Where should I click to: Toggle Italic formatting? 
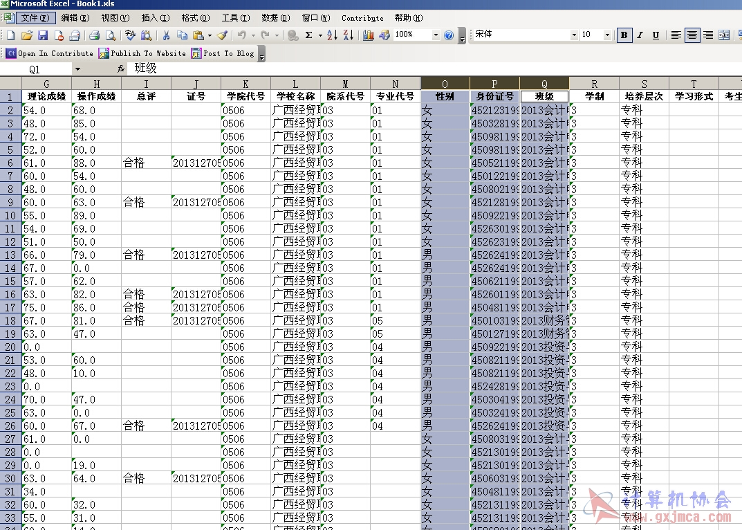tap(640, 35)
